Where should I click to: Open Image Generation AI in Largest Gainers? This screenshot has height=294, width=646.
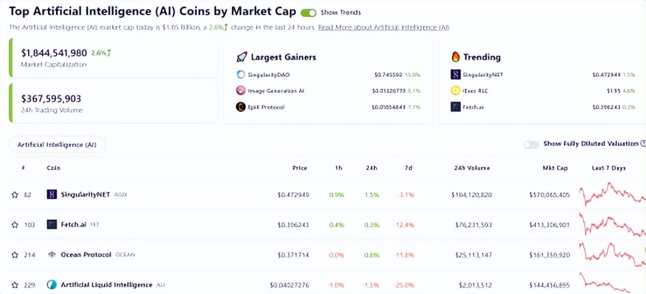pyautogui.click(x=276, y=90)
